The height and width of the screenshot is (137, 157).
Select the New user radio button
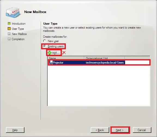[44, 41]
